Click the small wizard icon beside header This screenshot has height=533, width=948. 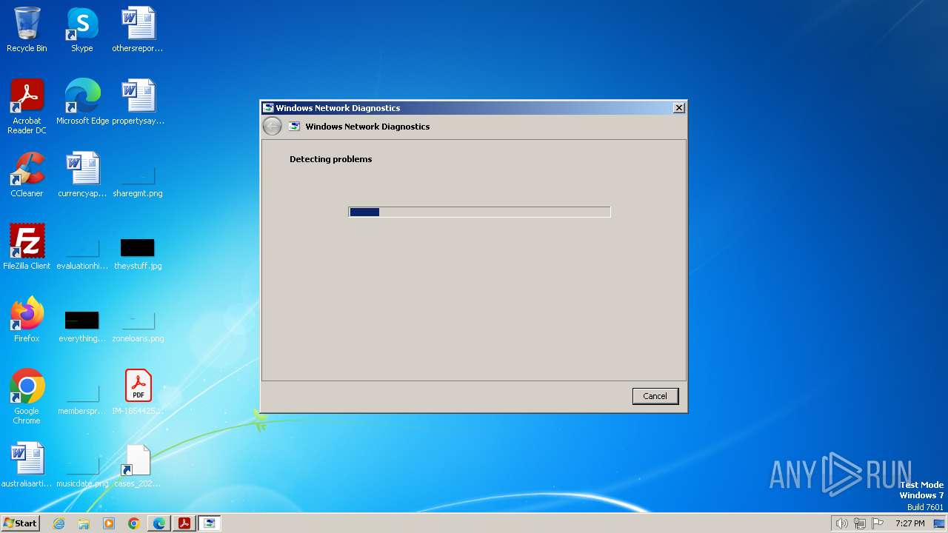click(x=294, y=127)
